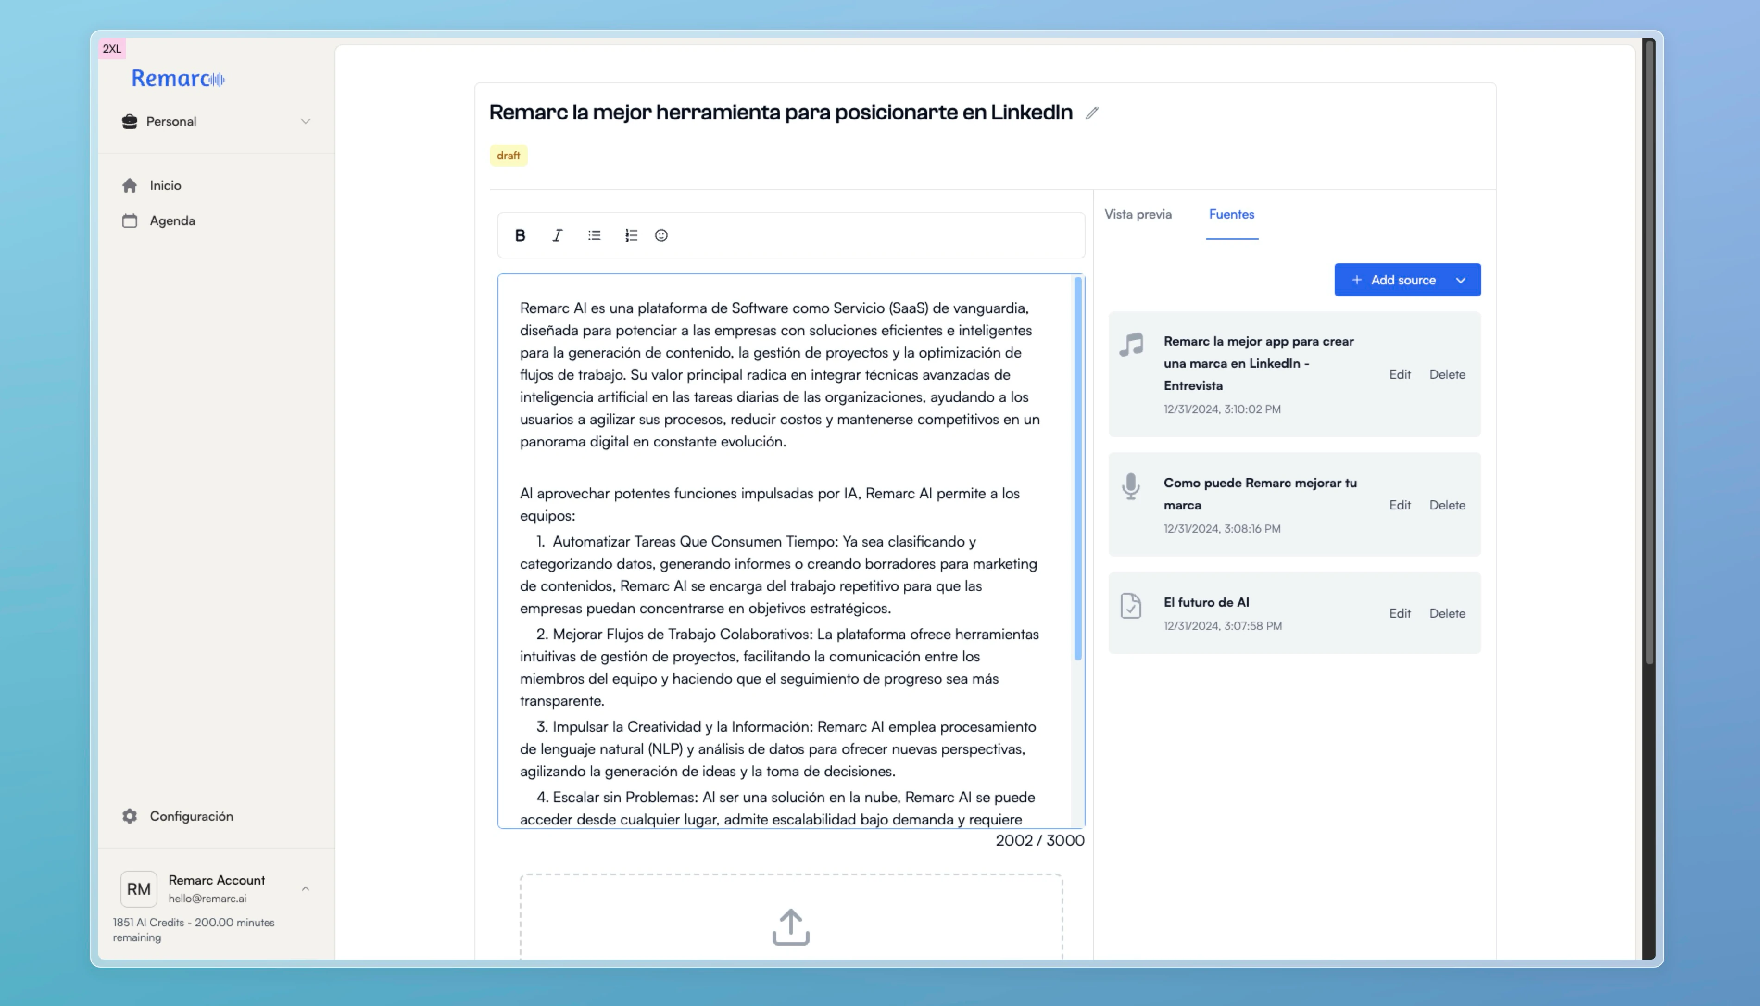Open the Add source dropdown arrow
1760x1006 pixels.
click(1460, 281)
